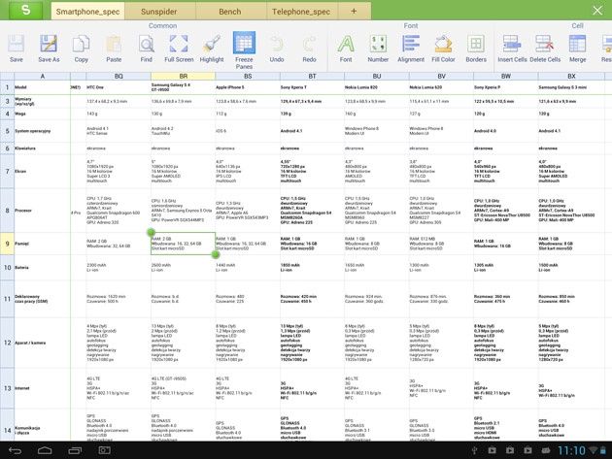
Task: Select the Ekran row label cell
Action: tap(42, 171)
